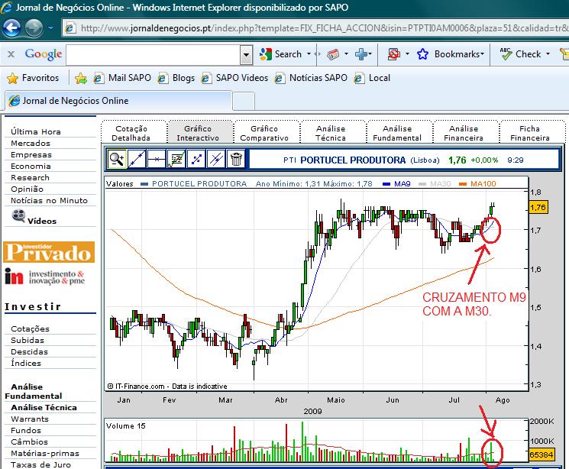Open the sidebar Análise Técnica link
This screenshot has width=569, height=469.
44,407
